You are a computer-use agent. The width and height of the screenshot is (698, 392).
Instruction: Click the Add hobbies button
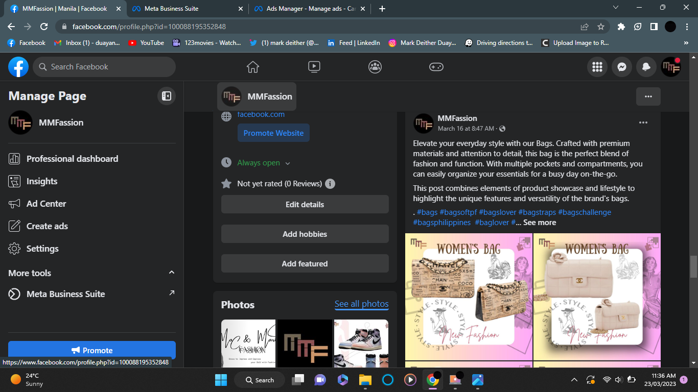point(305,234)
